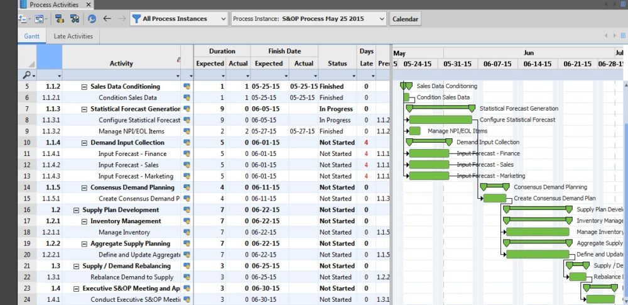Click the Calendar button
This screenshot has height=305, width=628.
(x=405, y=19)
